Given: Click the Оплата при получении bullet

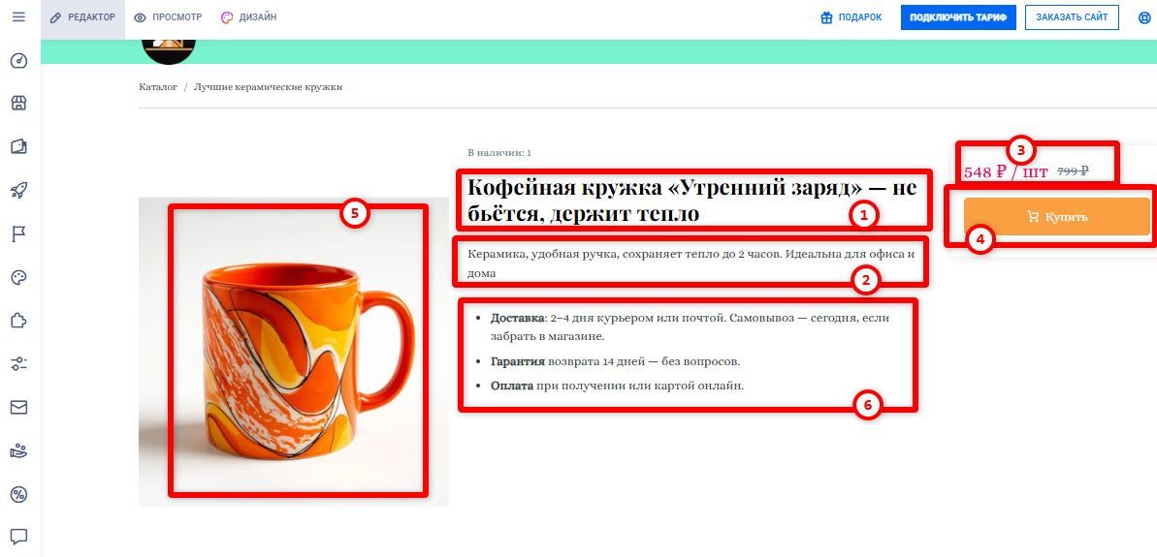Looking at the screenshot, I should point(617,386).
